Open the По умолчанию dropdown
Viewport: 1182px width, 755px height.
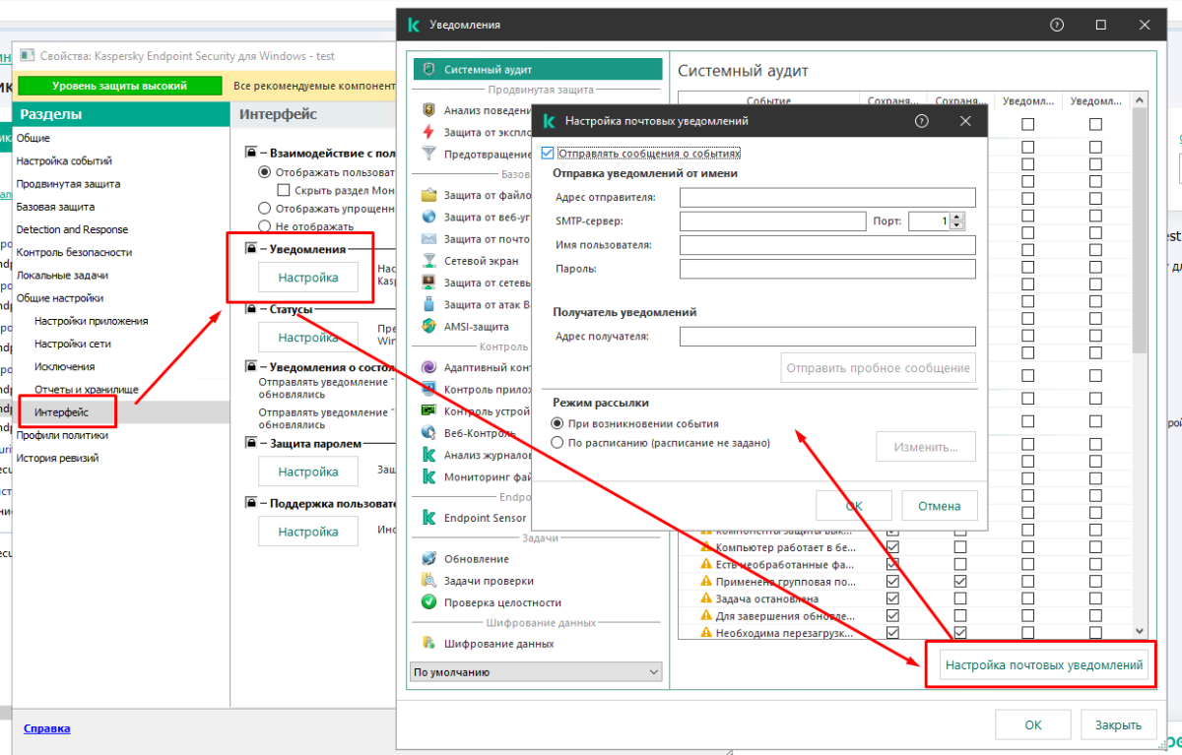(536, 672)
